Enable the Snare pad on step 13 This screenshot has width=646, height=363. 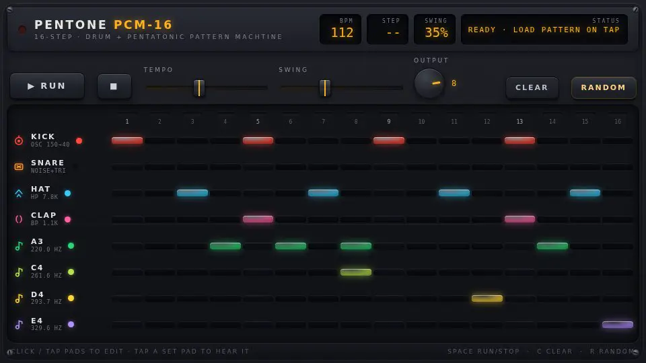520,167
